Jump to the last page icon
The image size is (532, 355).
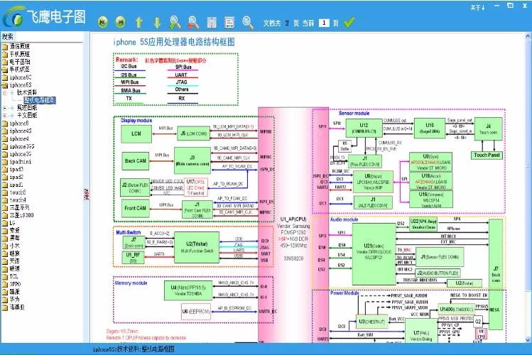click(121, 22)
